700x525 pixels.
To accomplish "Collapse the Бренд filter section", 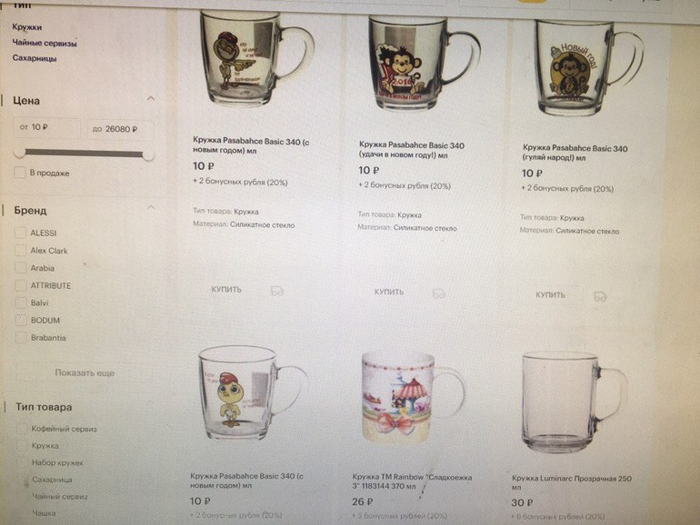I will click(151, 207).
